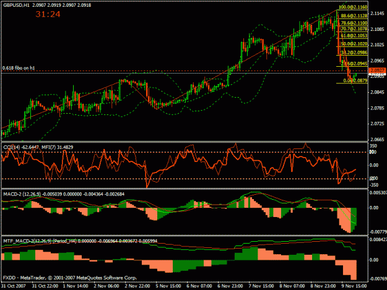Image resolution: width=387 pixels, height=290 pixels.
Task: Click the 100.0@2.1160 Fibonacci level label
Action: point(353,7)
